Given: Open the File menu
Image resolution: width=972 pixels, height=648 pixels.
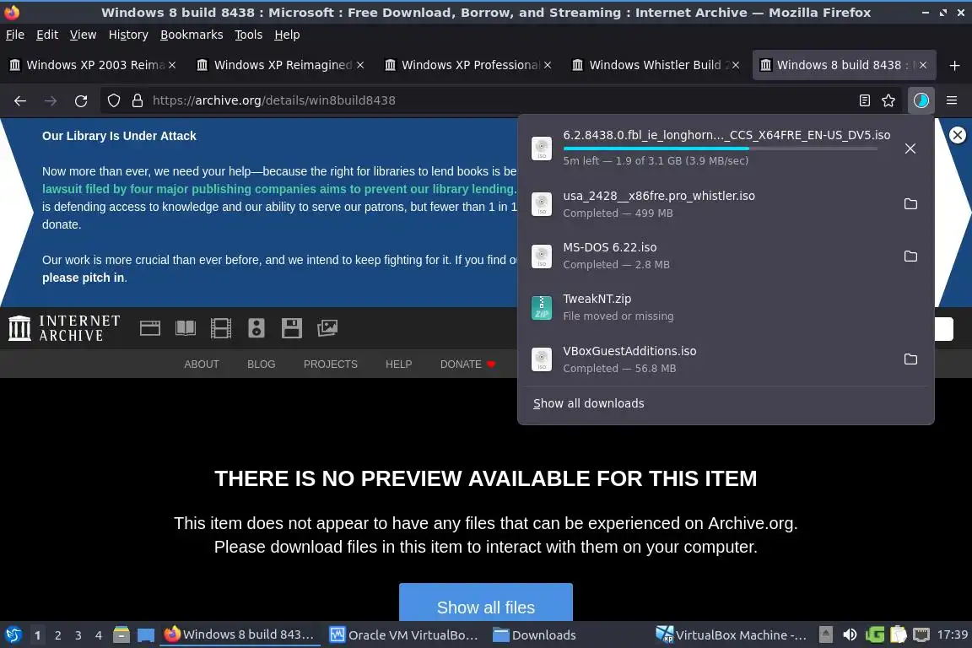Looking at the screenshot, I should coord(15,35).
